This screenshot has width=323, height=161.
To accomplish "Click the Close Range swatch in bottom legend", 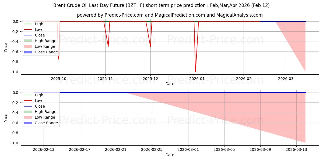I will click(28, 123).
